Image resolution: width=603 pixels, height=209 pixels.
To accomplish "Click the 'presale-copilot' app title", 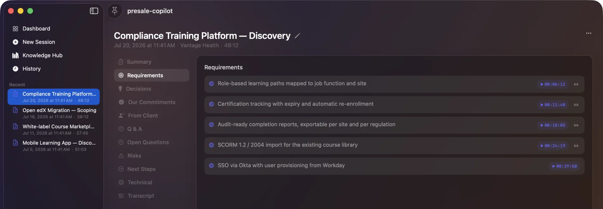I will [x=150, y=11].
